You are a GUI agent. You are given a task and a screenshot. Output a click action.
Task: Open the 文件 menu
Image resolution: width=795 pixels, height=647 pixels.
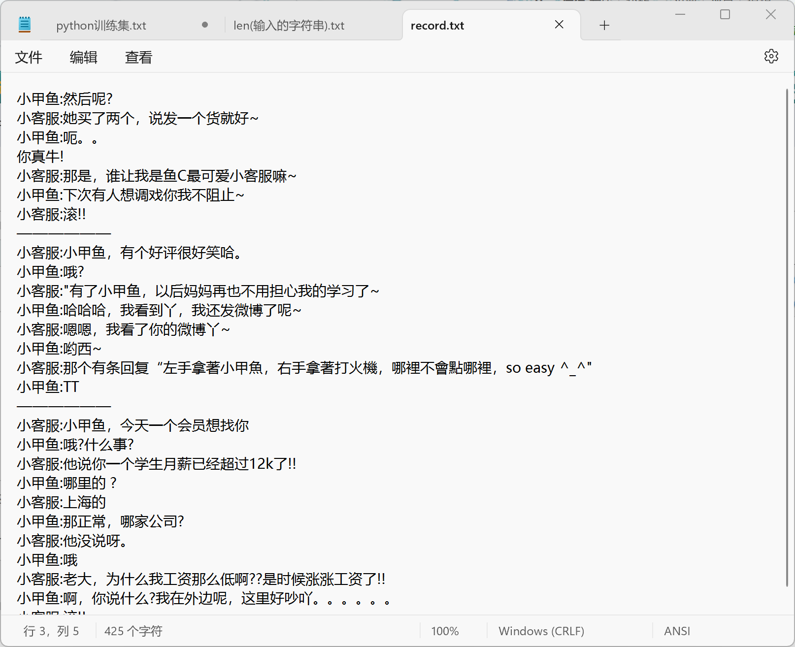point(29,57)
